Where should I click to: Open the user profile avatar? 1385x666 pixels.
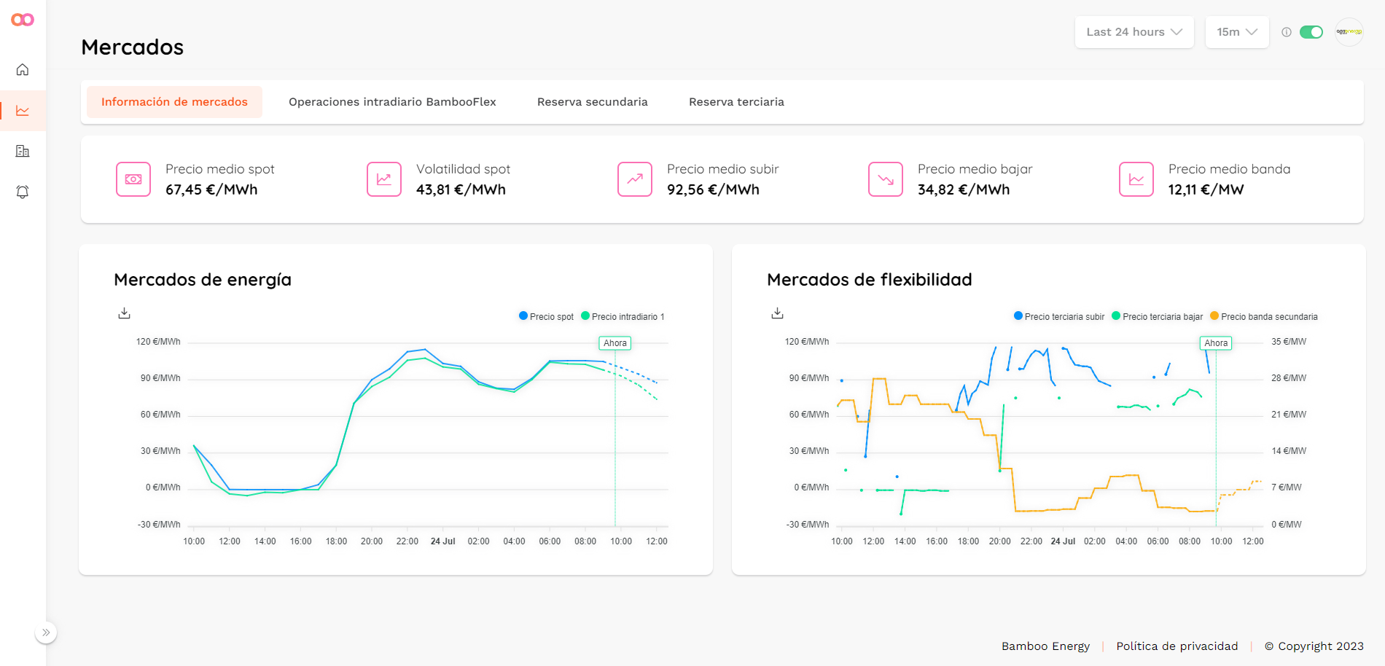[x=1349, y=32]
